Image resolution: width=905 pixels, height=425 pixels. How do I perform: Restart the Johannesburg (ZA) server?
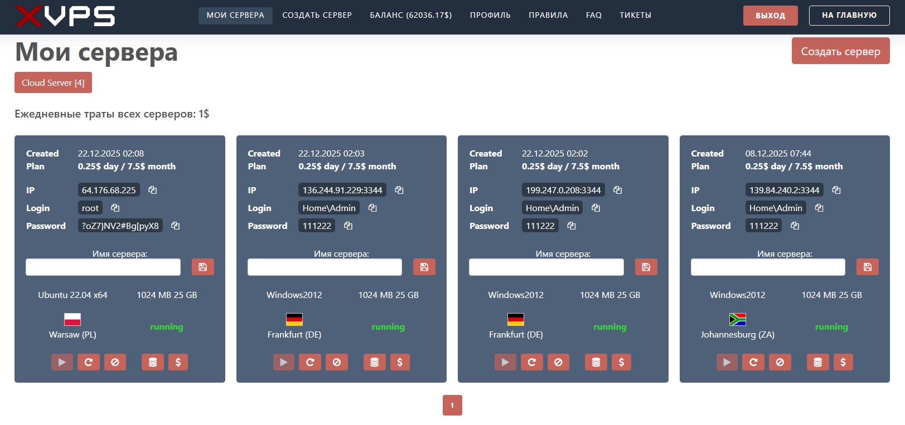(753, 362)
